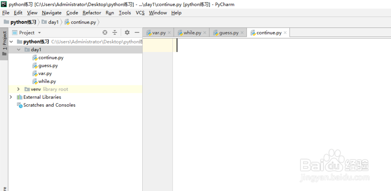Click the continue.py breadcrumb in navigation bar
The height and width of the screenshot is (191, 391).
coord(80,22)
